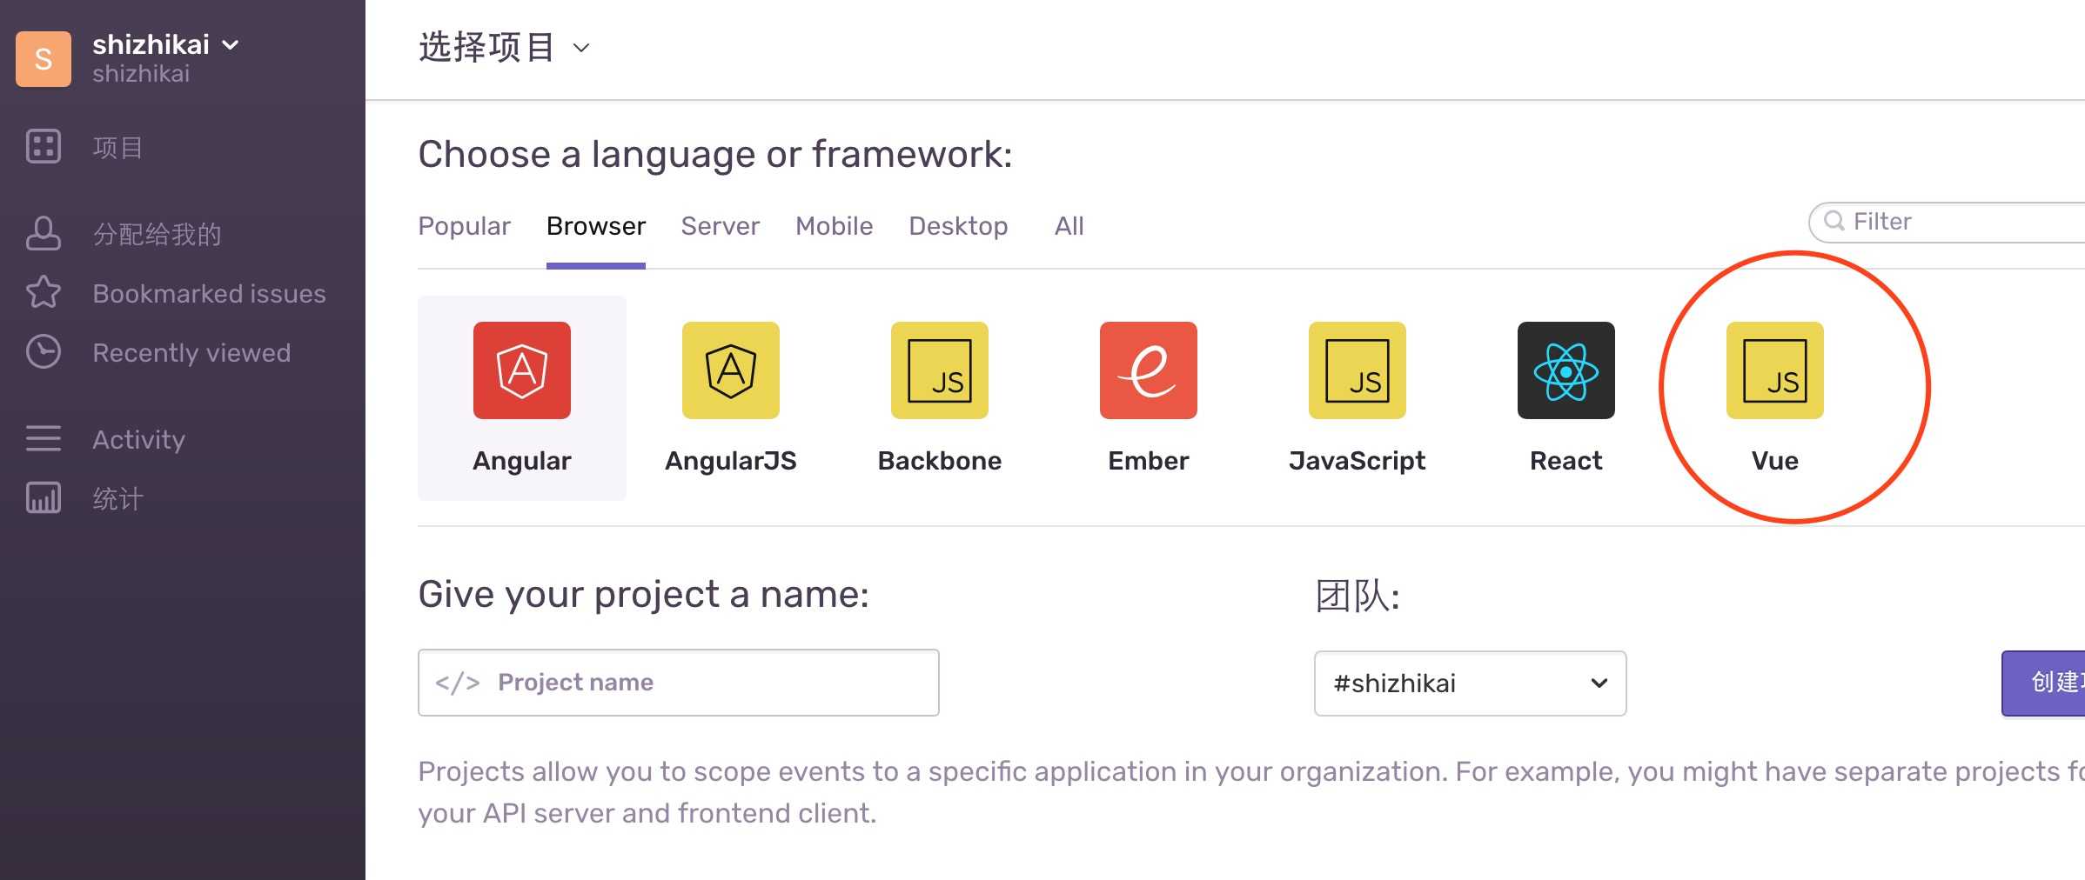This screenshot has height=880, width=2085.
Task: Click the Activity sidebar link
Action: [x=138, y=440]
